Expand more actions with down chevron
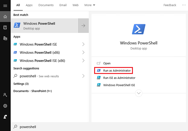 (139, 93)
